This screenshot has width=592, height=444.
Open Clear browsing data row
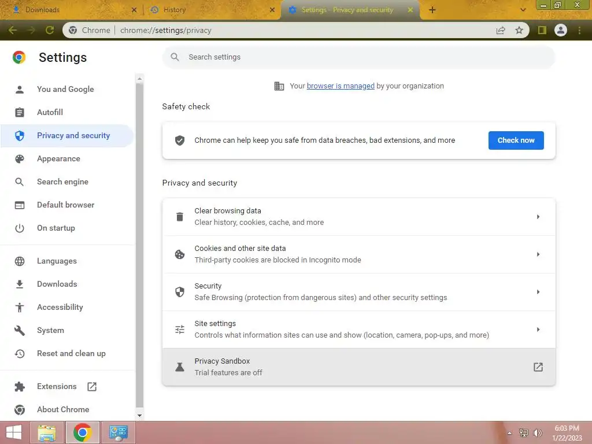[358, 217]
